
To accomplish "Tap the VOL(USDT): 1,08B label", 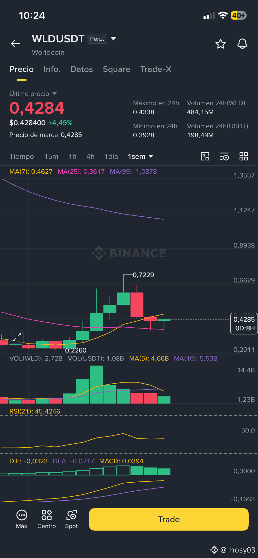I will coord(96,358).
